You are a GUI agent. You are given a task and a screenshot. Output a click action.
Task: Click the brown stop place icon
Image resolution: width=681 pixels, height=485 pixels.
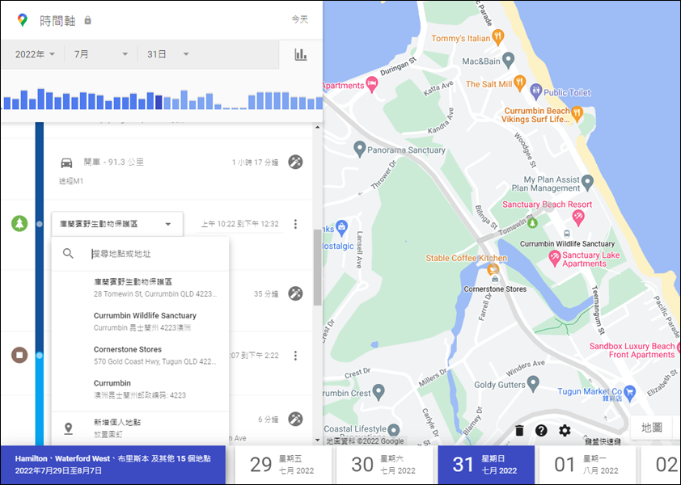click(x=19, y=355)
